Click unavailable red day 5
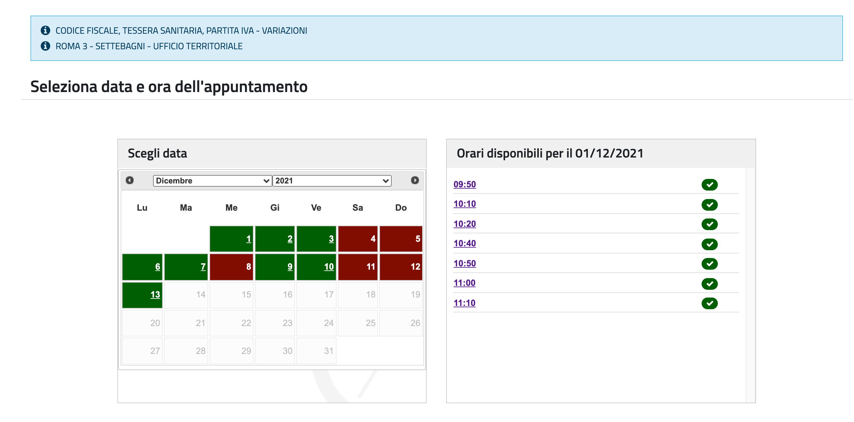 pyautogui.click(x=401, y=239)
